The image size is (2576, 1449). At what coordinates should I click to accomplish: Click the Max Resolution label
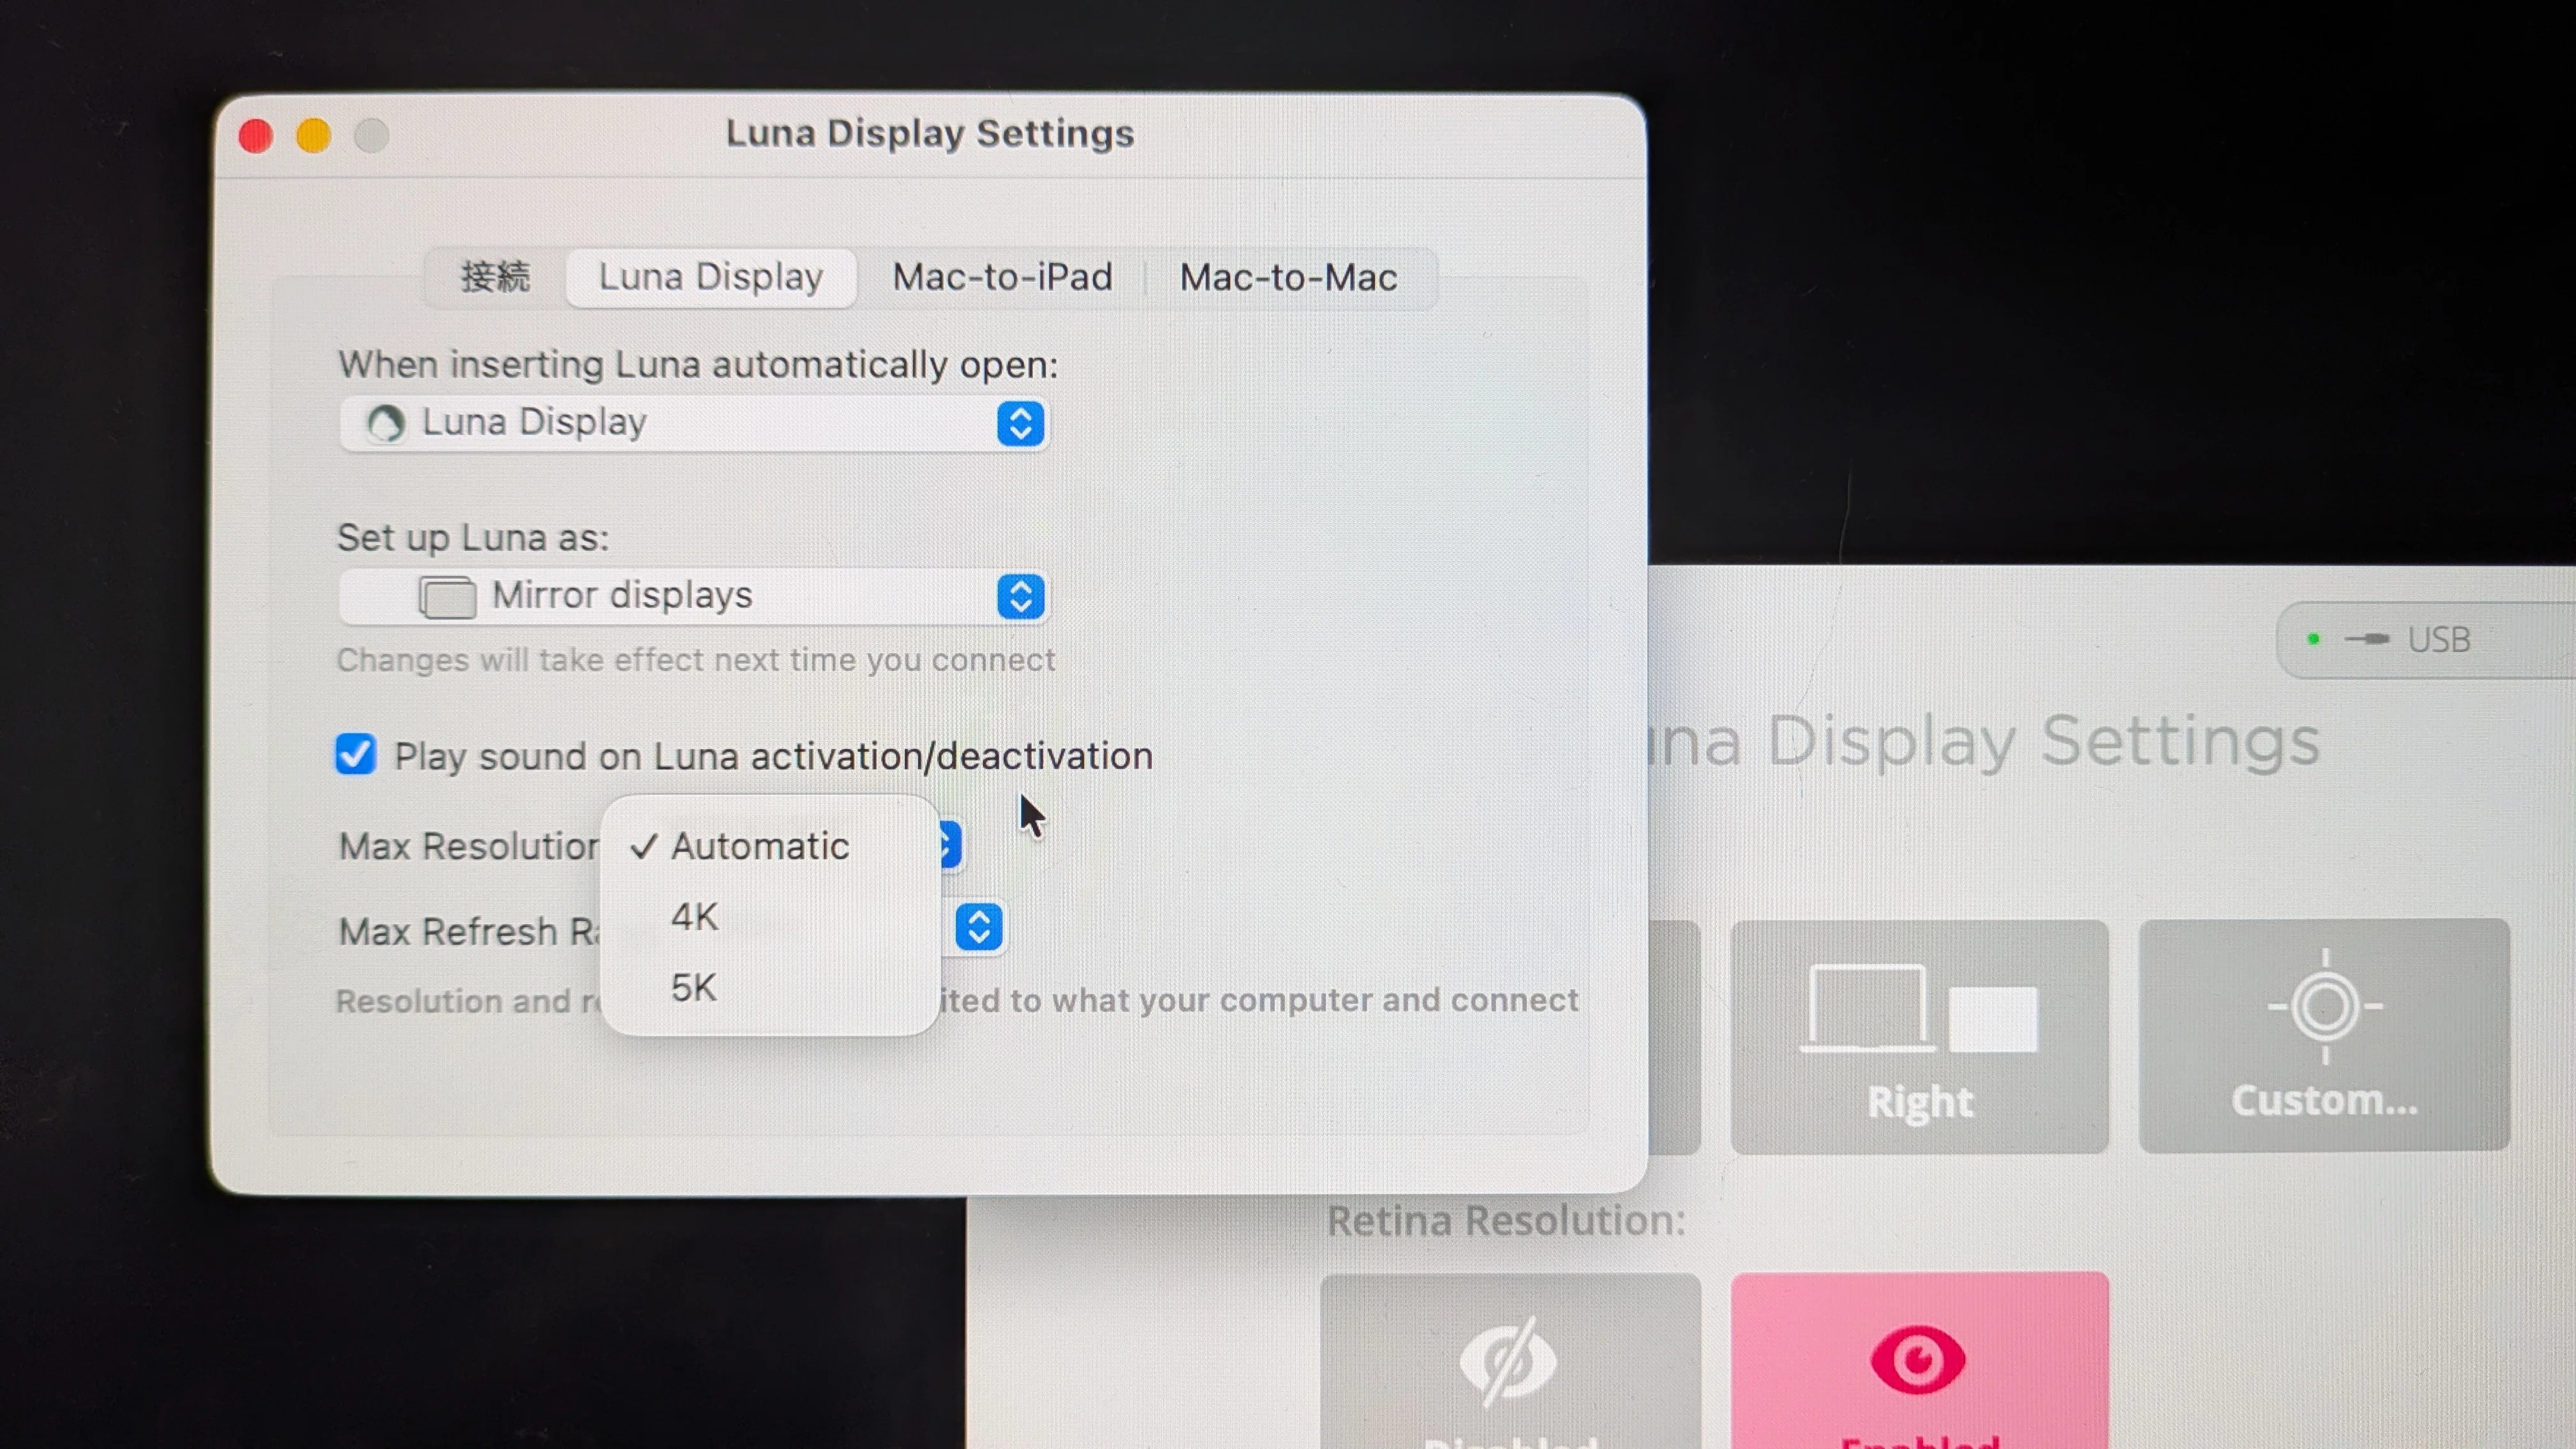(469, 847)
